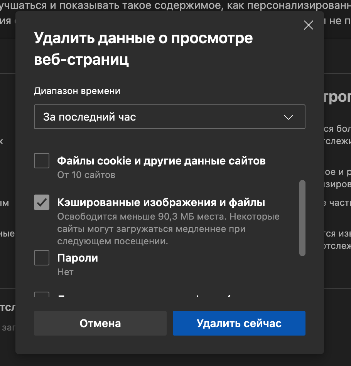The height and width of the screenshot is (366, 351).
Task: Click the 'За последний час' selected value
Action: click(89, 117)
